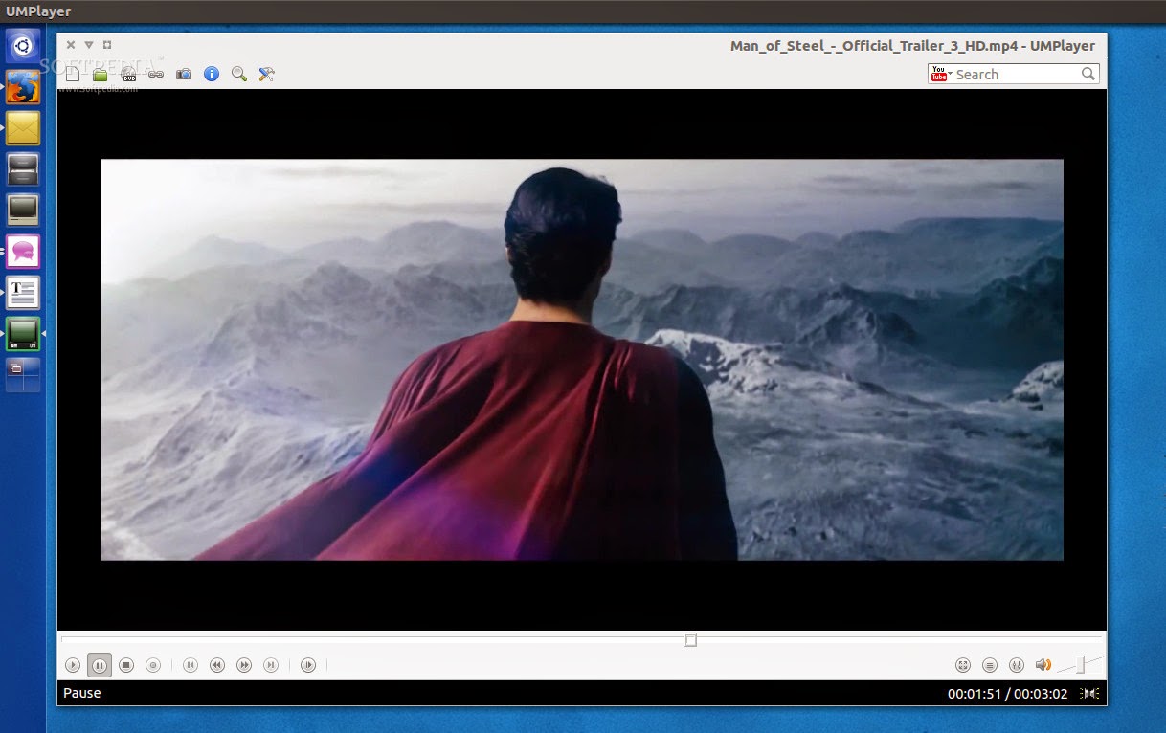The height and width of the screenshot is (733, 1166).
Task: Toggle fullscreen mode with the expand arrows button
Action: (963, 665)
